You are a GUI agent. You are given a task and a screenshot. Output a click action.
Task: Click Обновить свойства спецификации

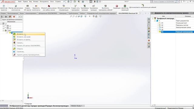click(64, 8)
